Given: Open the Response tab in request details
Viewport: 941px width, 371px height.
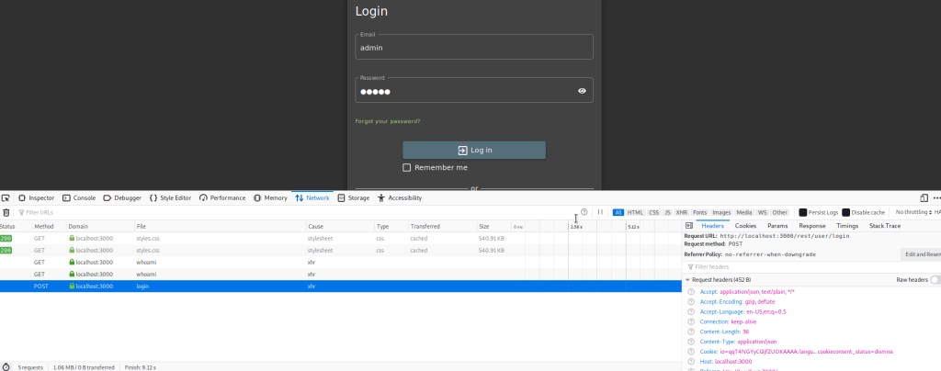Looking at the screenshot, I should pos(811,226).
